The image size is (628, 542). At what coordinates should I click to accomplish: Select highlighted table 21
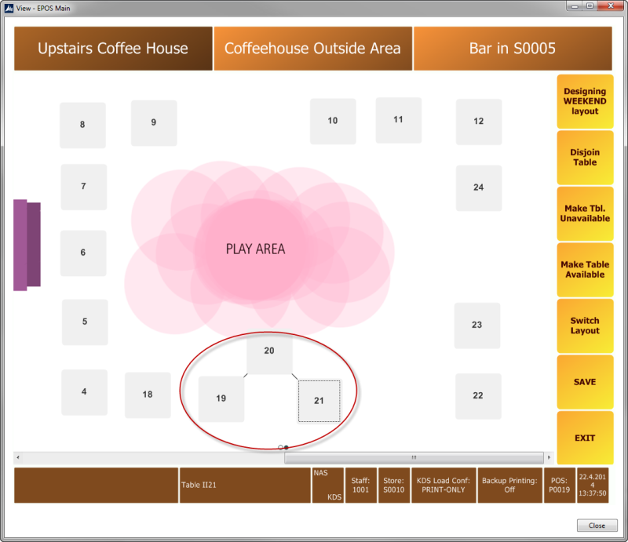319,401
